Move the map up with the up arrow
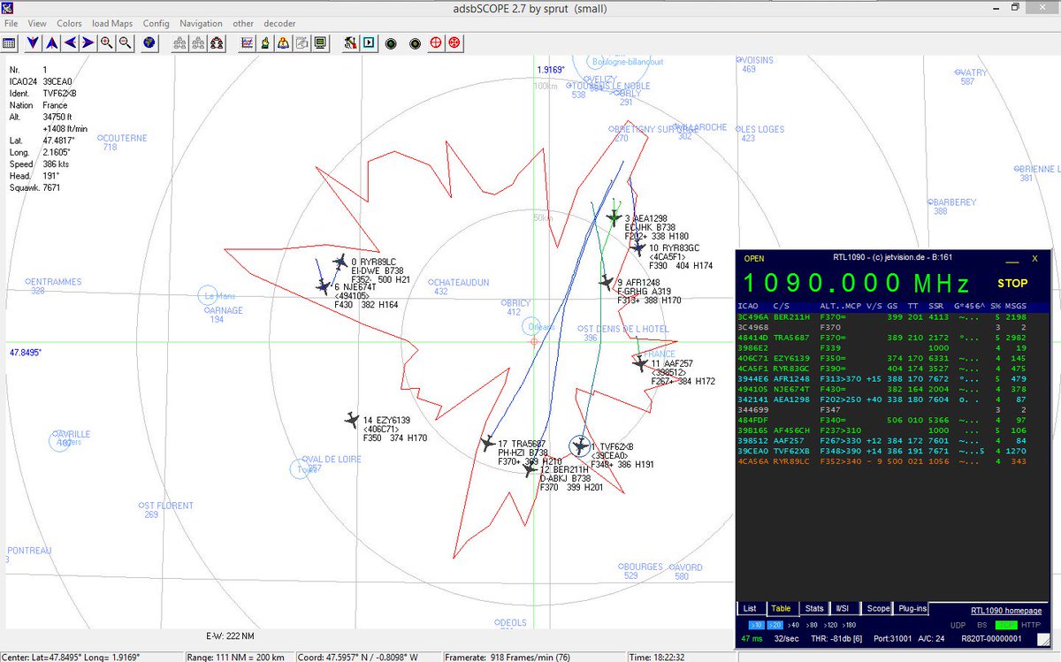This screenshot has height=662, width=1061. pos(51,42)
